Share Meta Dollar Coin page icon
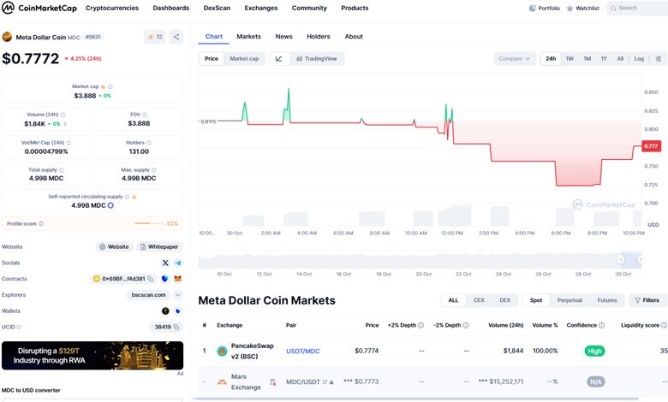The width and height of the screenshot is (668, 402). point(176,37)
